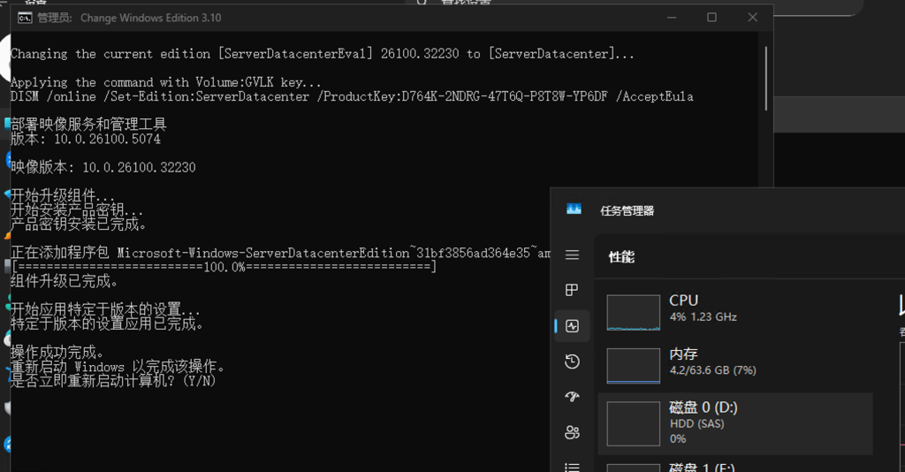Viewport: 905px width, 472px height.
Task: Click Task Manager app icon in title
Action: (574, 209)
